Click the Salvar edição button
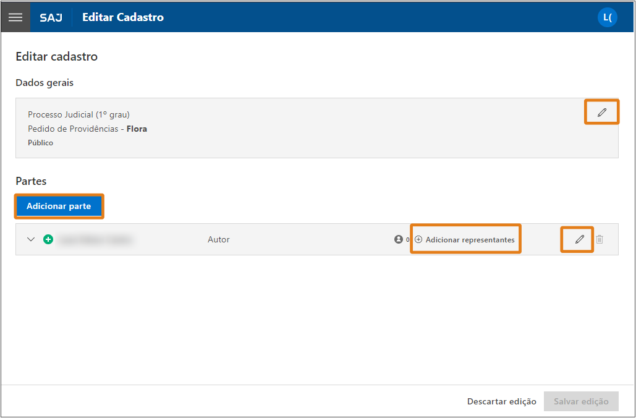636x418 pixels. [x=580, y=401]
